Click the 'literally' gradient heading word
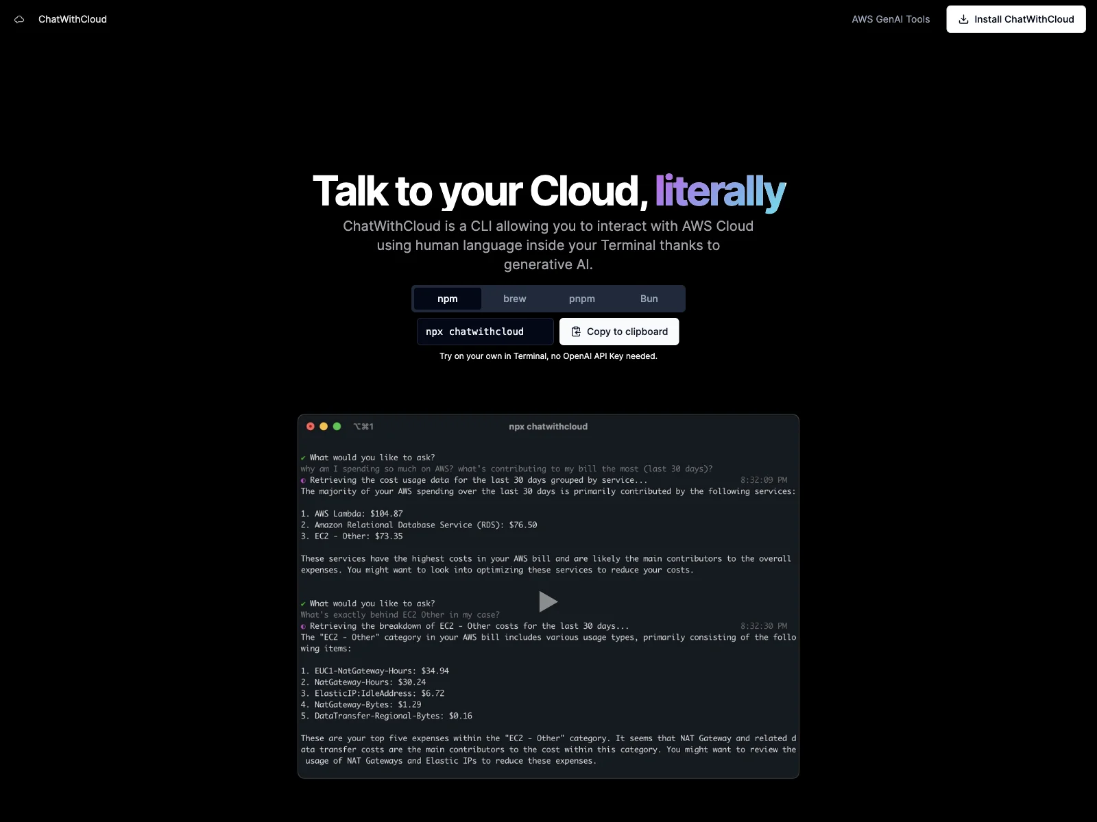 [x=720, y=191]
